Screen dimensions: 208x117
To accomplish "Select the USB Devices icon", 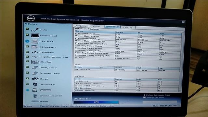I will point(35,52).
